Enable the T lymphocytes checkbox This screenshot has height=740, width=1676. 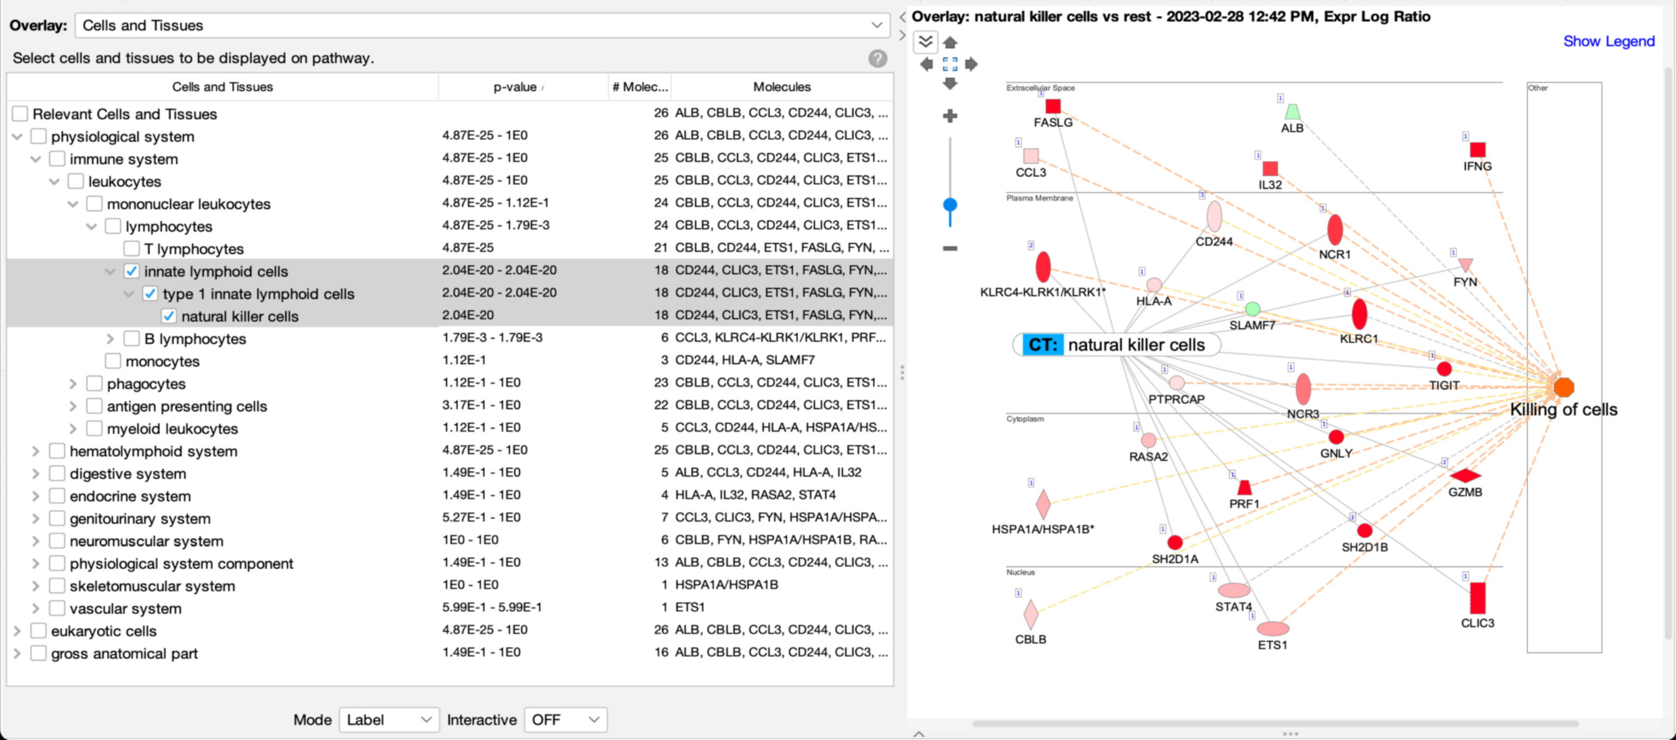(x=131, y=249)
